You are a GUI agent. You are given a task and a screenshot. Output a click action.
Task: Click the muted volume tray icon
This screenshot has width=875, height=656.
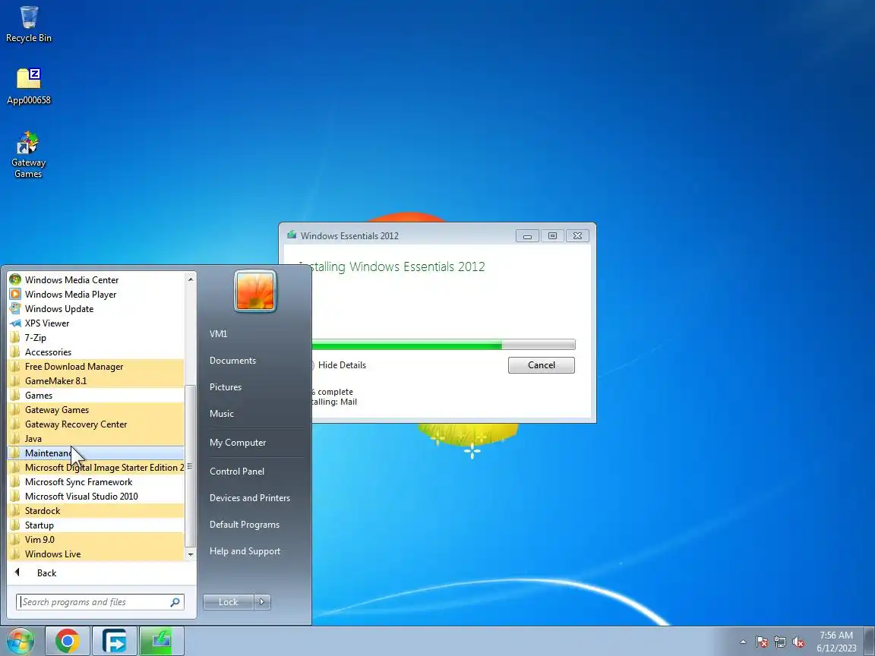tap(798, 642)
